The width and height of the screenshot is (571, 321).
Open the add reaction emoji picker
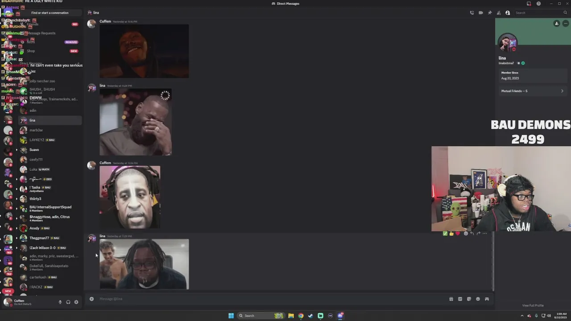pyautogui.click(x=466, y=233)
